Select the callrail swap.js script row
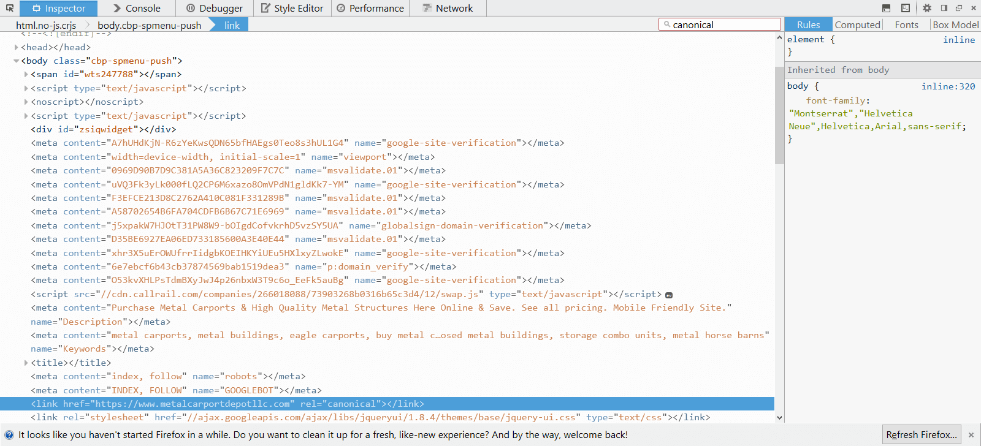Image resolution: width=981 pixels, height=446 pixels. (x=346, y=294)
